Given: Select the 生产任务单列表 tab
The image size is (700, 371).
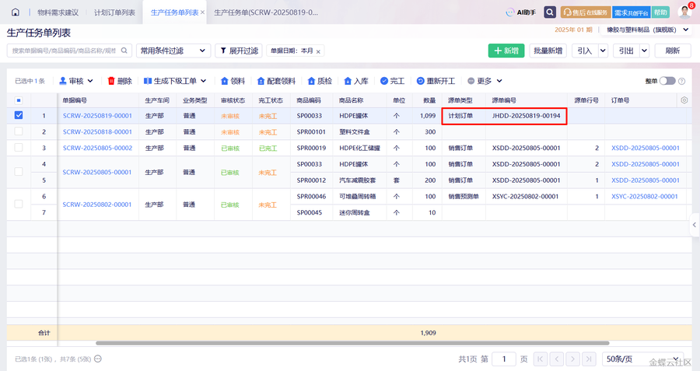Looking at the screenshot, I should pos(174,12).
